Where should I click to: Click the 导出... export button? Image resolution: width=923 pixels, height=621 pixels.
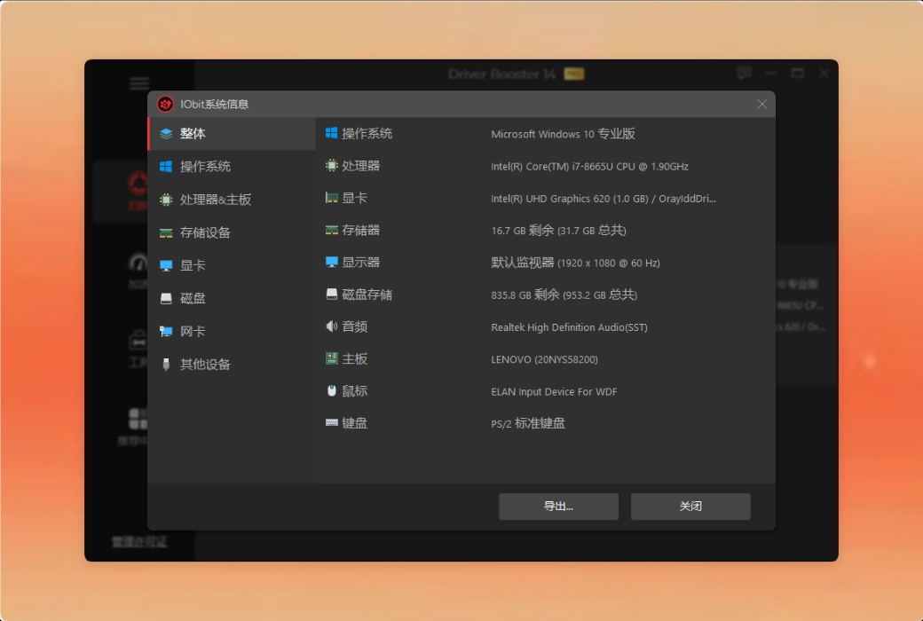tap(558, 507)
